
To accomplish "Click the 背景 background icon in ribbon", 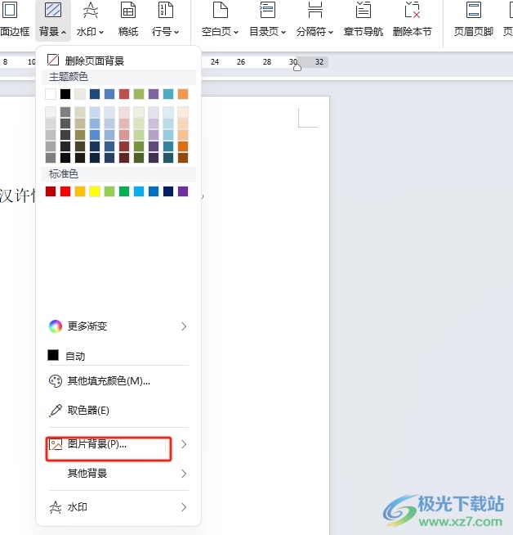I will 53,11.
